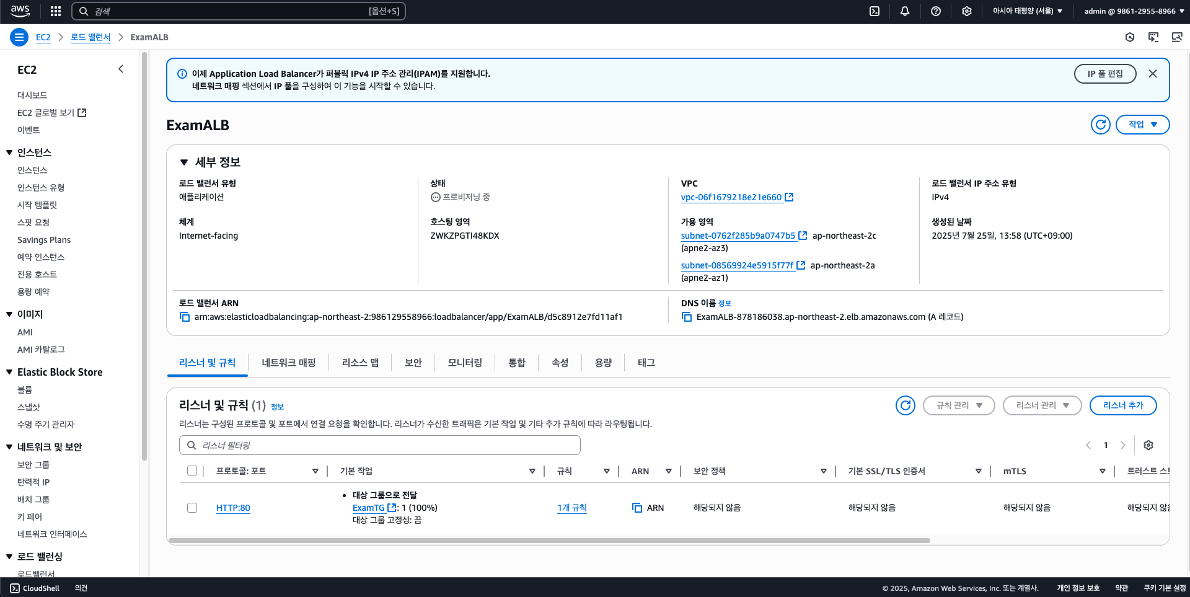Select all listeners with header checkbox
The height and width of the screenshot is (597, 1190).
pos(192,471)
